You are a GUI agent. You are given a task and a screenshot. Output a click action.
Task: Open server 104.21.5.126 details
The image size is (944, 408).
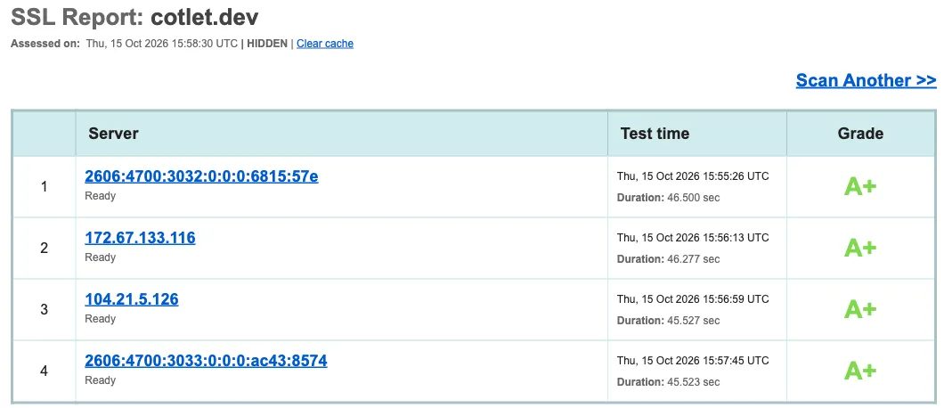tap(132, 299)
